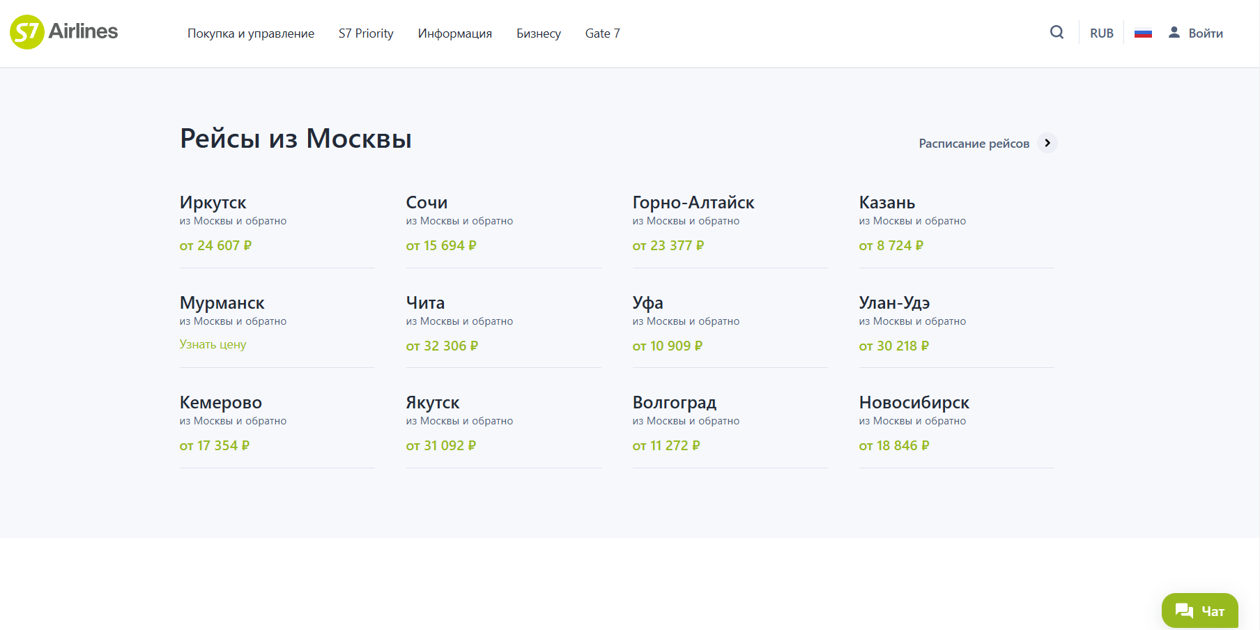Select the Улан-Удэ destination

[894, 303]
